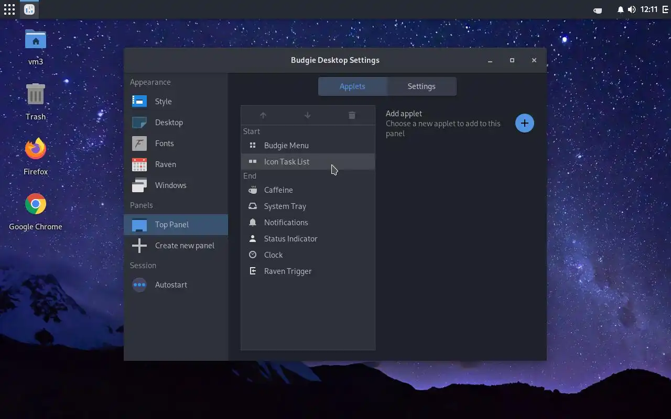Select the Caffeine applet row

(x=308, y=190)
